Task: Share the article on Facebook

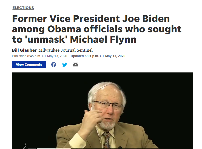Action: click(54, 65)
